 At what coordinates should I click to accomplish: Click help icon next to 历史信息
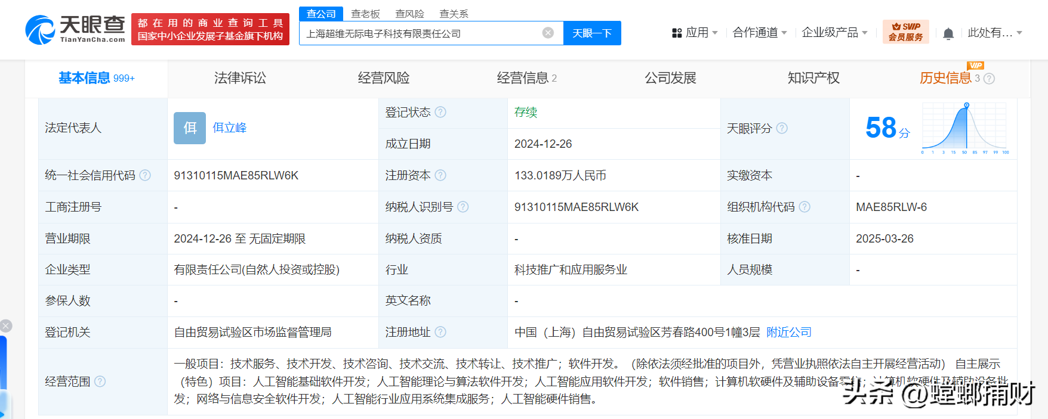coord(989,79)
